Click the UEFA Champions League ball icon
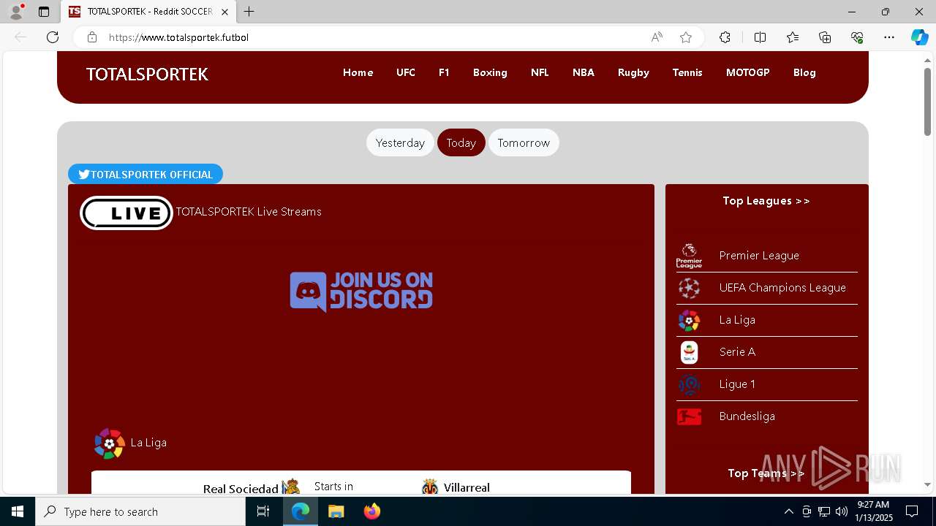Screen dimensions: 936x526 (x=689, y=288)
